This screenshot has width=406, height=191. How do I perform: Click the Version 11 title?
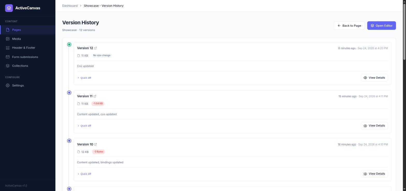pyautogui.click(x=85, y=96)
